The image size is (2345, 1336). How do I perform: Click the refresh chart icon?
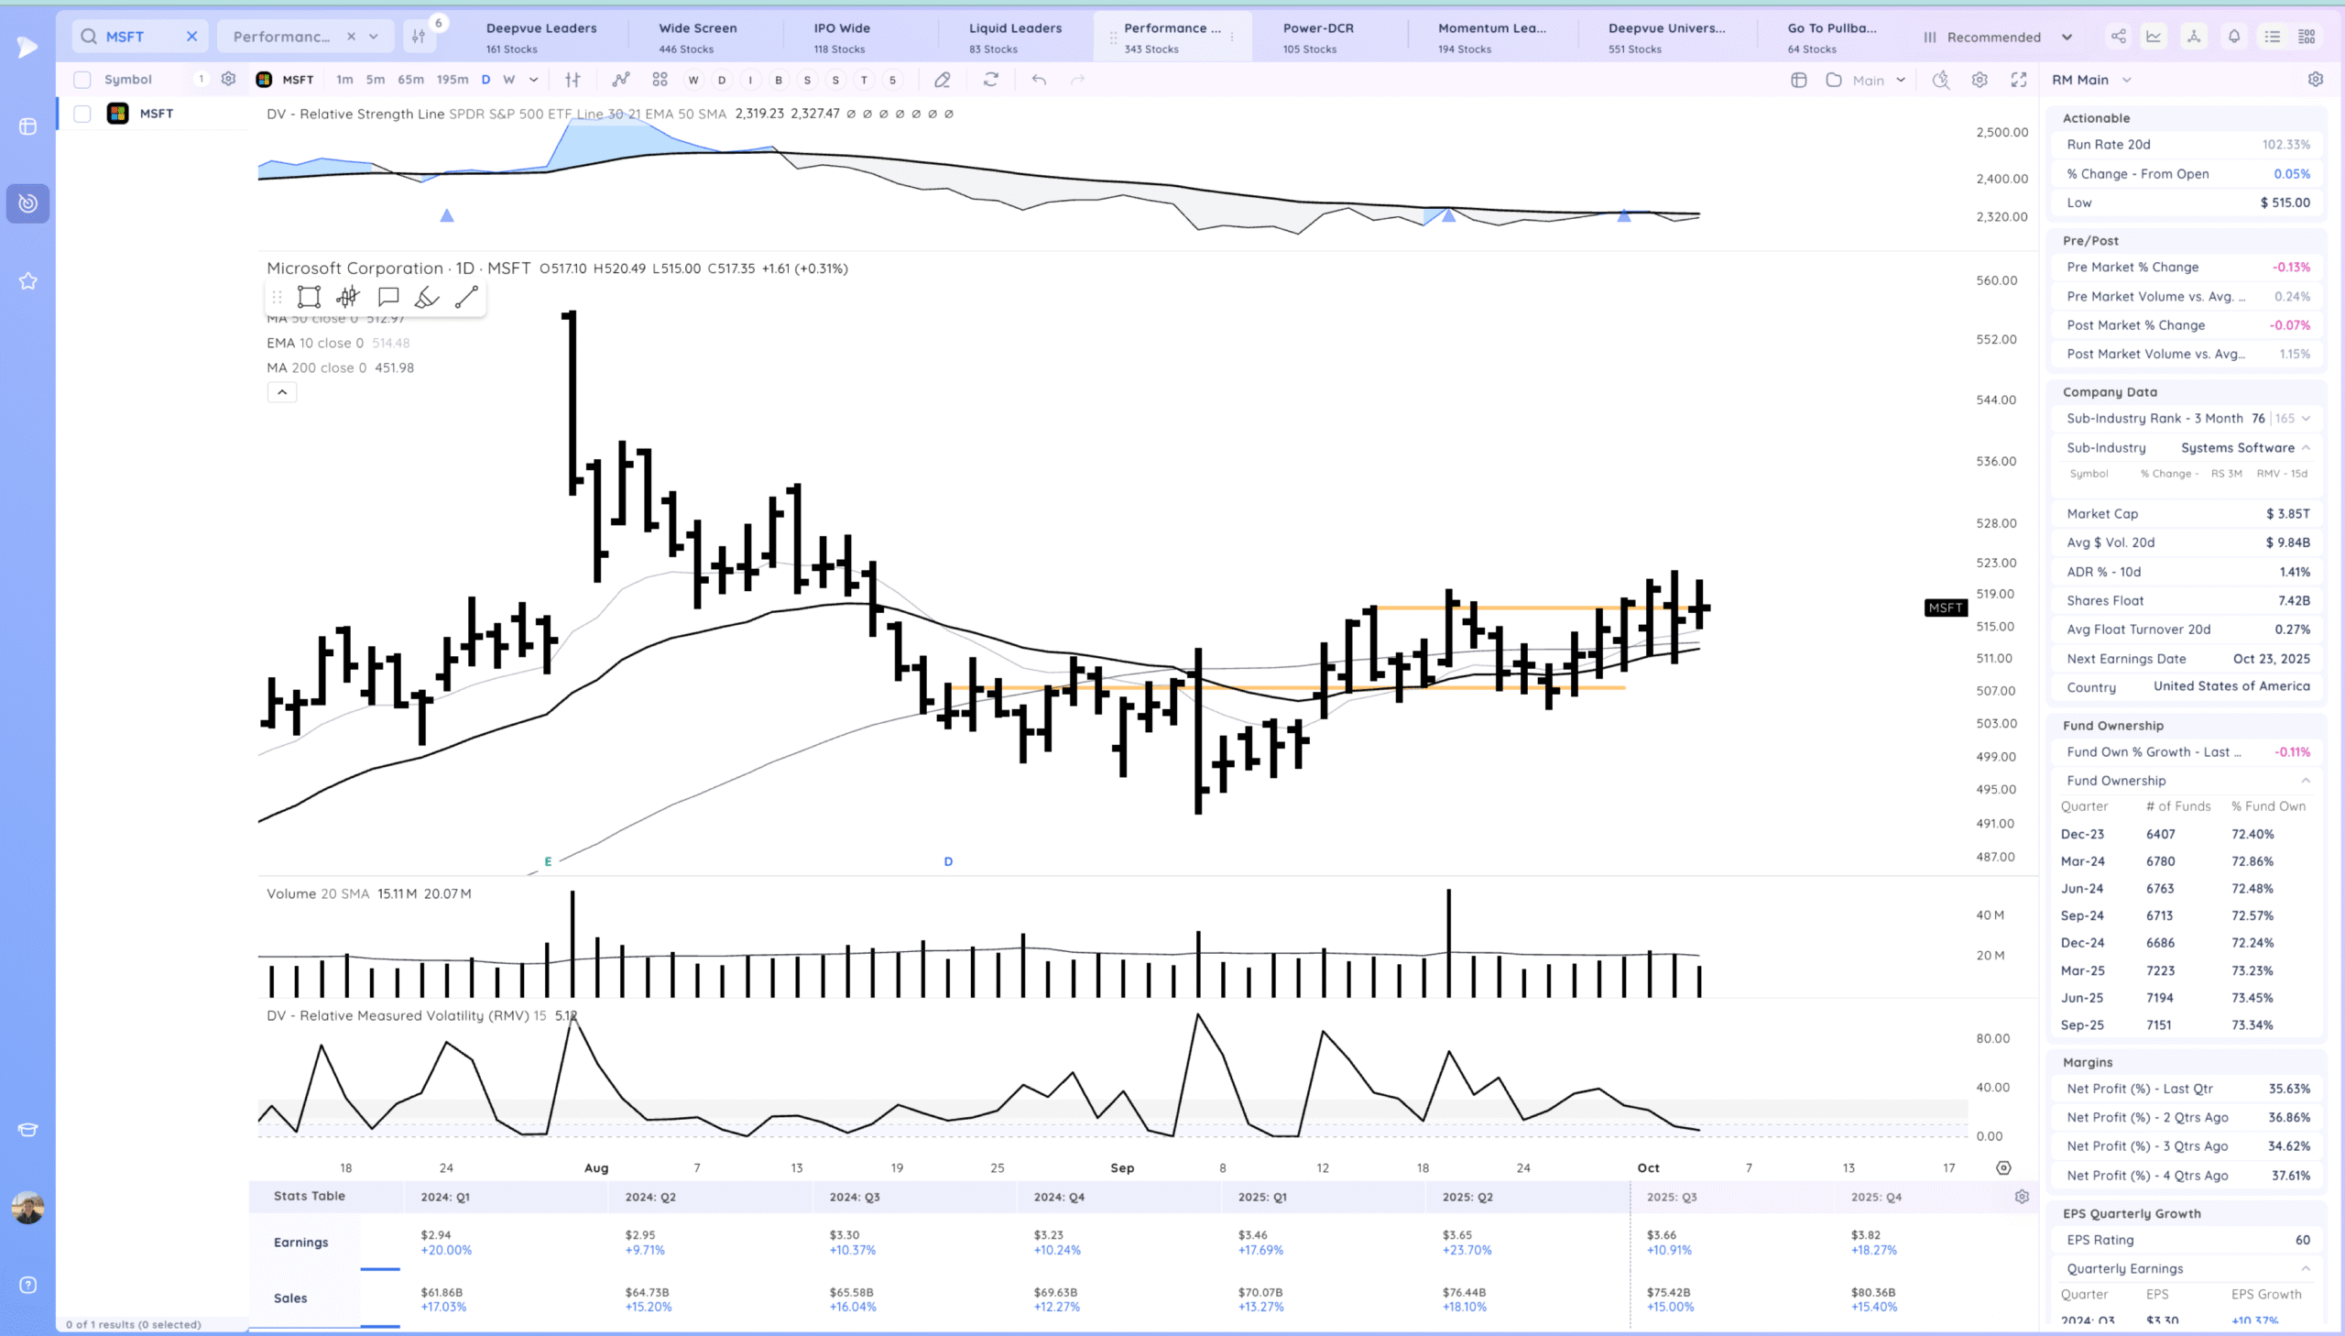[x=990, y=80]
